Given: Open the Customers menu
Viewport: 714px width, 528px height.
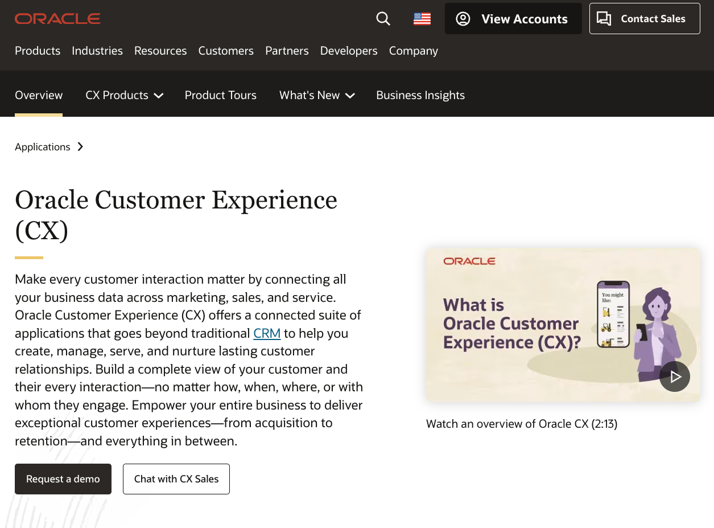Looking at the screenshot, I should pyautogui.click(x=226, y=51).
